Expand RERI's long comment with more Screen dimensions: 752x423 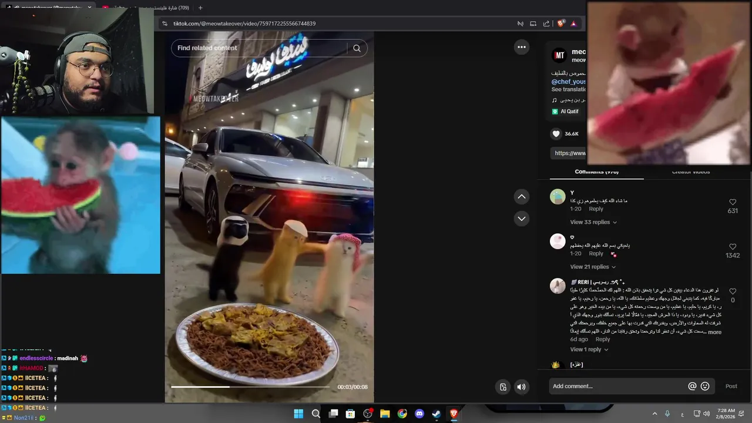pos(714,333)
